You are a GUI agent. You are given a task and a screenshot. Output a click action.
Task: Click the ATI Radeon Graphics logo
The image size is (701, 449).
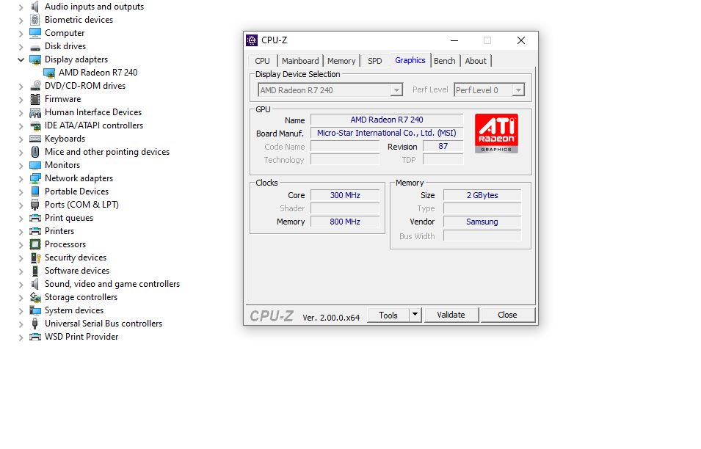pyautogui.click(x=496, y=133)
